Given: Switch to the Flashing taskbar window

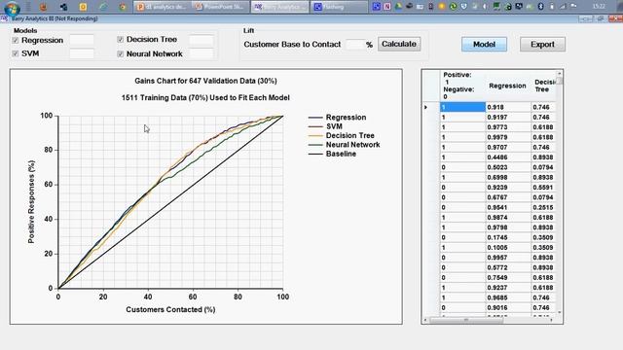Looking at the screenshot, I should [x=339, y=7].
